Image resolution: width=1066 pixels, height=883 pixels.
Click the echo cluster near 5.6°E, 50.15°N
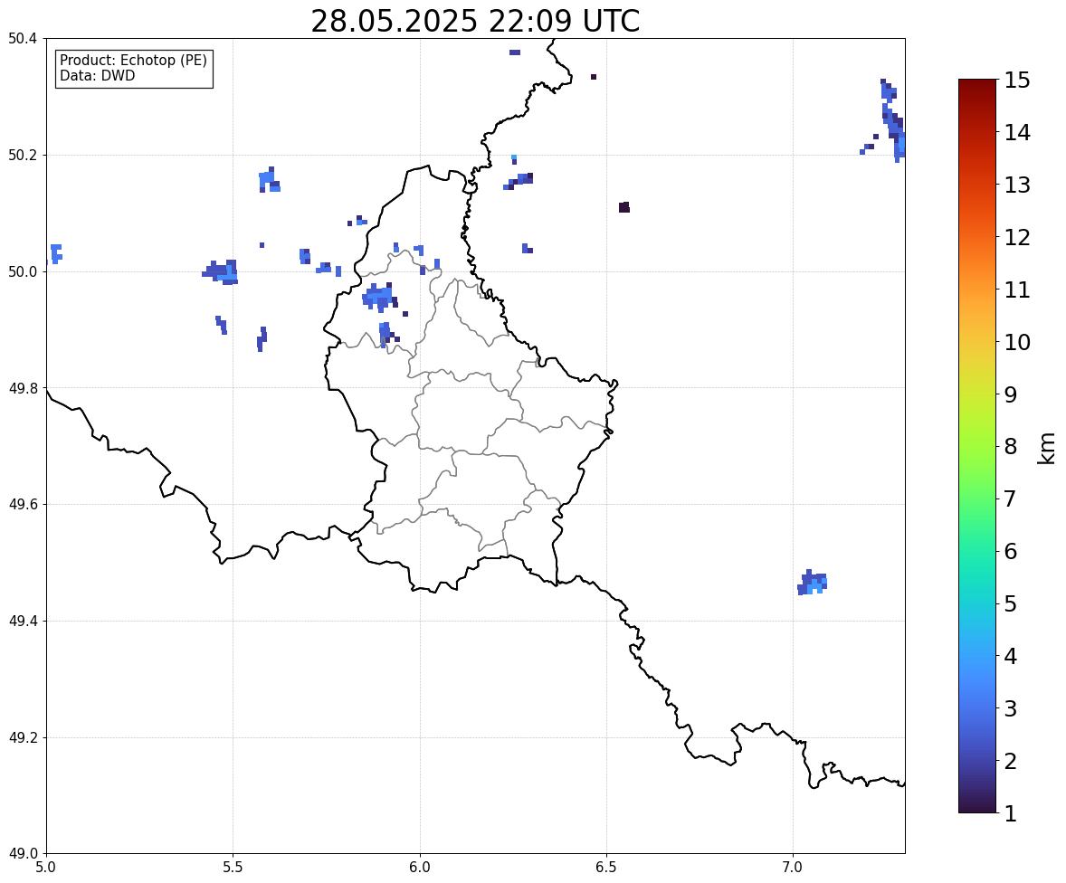(x=270, y=180)
